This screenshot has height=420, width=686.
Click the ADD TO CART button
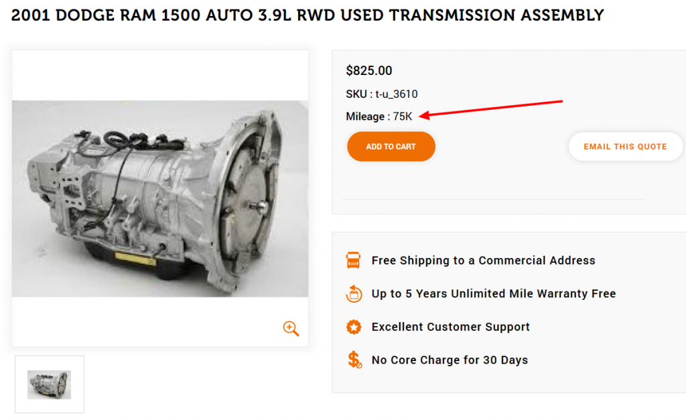tap(391, 146)
